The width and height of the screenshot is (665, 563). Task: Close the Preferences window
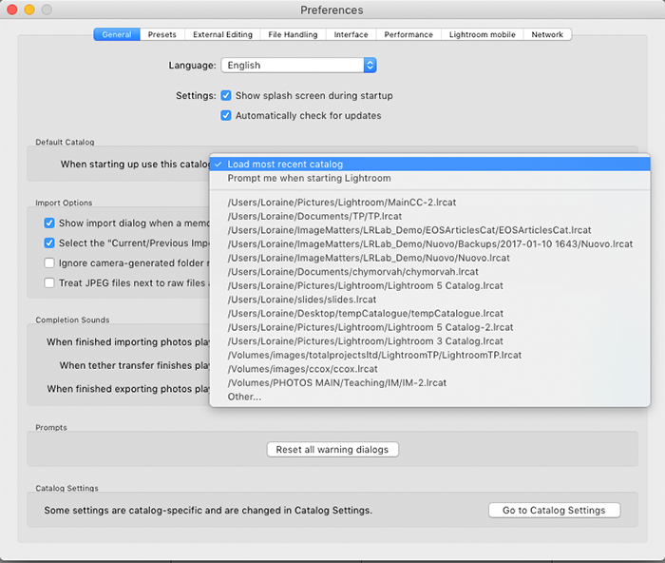click(12, 10)
